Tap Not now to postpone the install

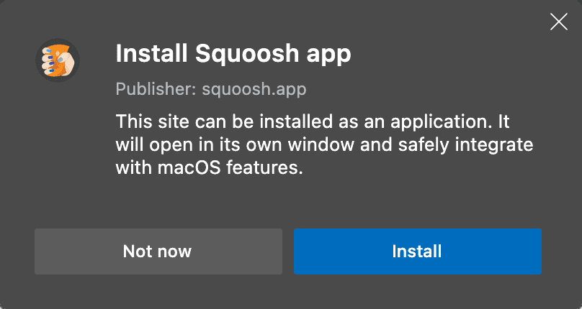click(x=158, y=251)
